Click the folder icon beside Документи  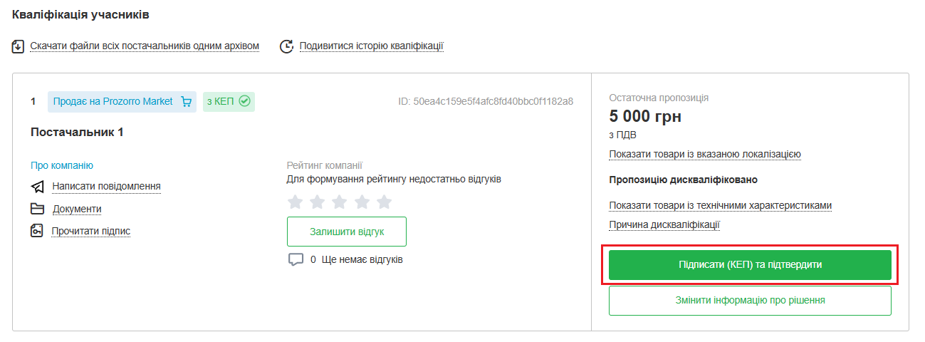tap(38, 209)
